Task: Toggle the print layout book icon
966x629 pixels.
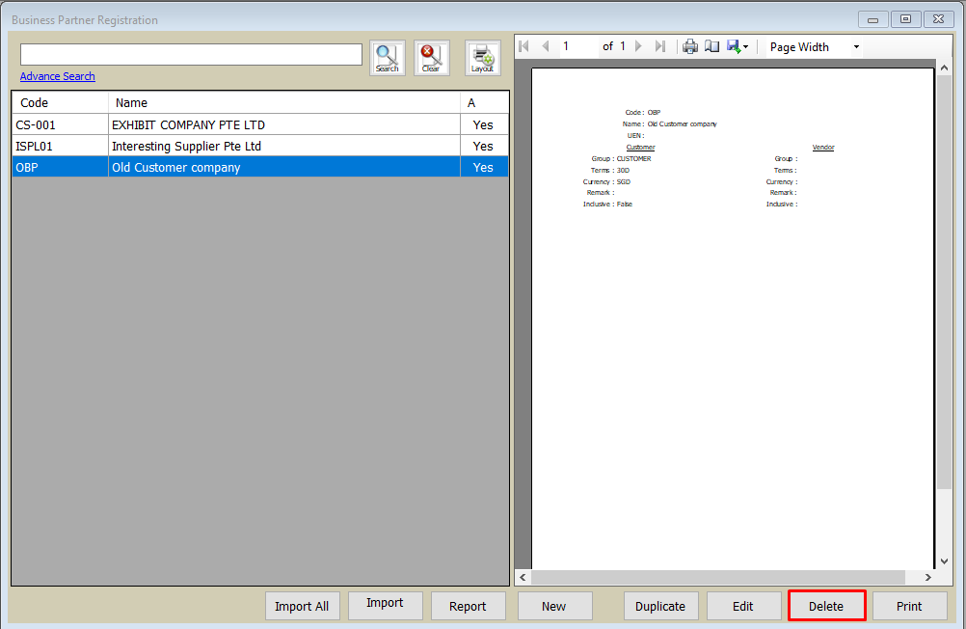Action: 711,46
